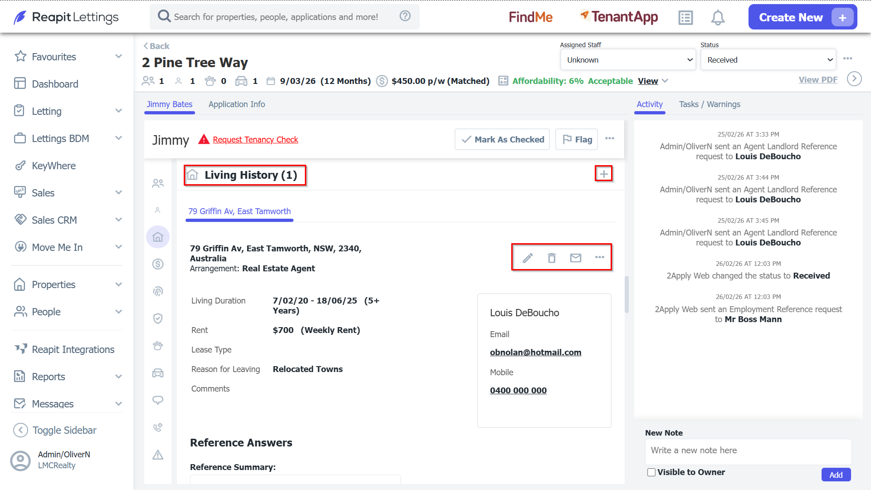Click the Toggle Sidebar control

coord(55,430)
